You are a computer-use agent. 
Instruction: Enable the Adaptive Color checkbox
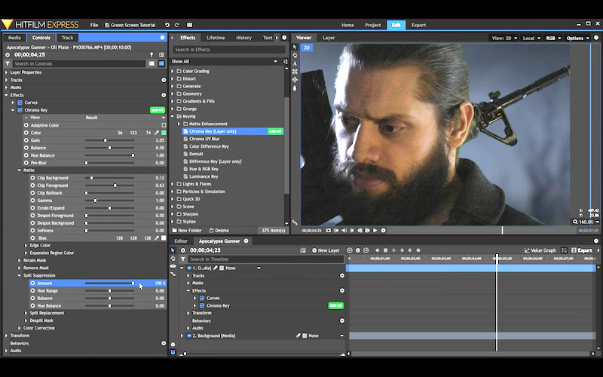point(164,125)
